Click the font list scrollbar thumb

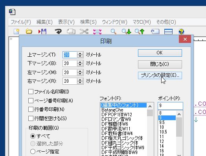tap(150, 113)
